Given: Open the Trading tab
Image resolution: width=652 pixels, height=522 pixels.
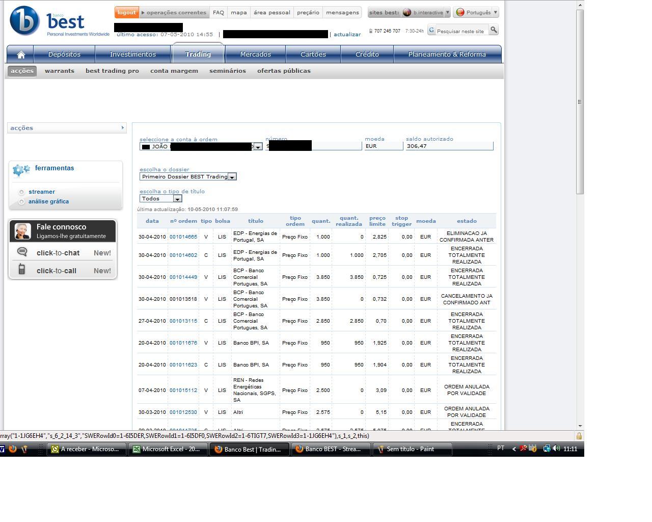Looking at the screenshot, I should click(198, 54).
